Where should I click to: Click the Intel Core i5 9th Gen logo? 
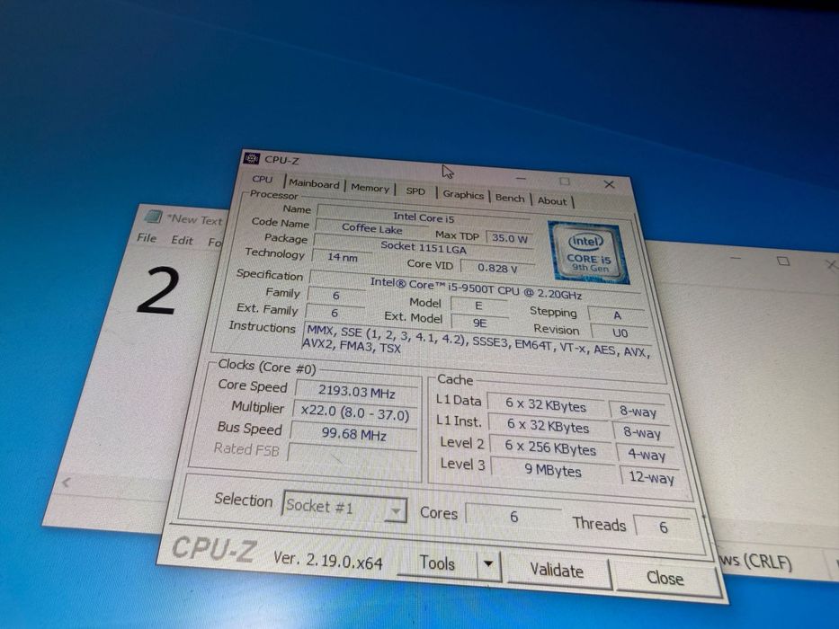point(588,252)
